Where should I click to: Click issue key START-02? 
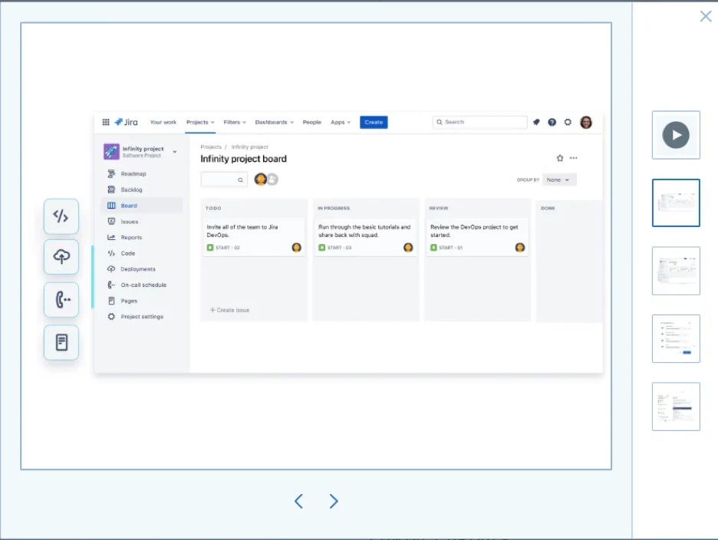pyautogui.click(x=228, y=248)
